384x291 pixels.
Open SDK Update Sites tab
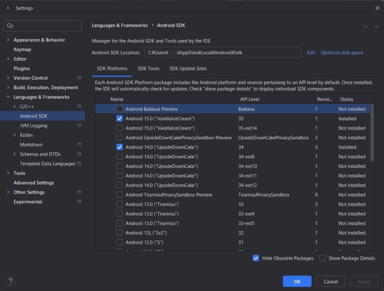point(188,69)
